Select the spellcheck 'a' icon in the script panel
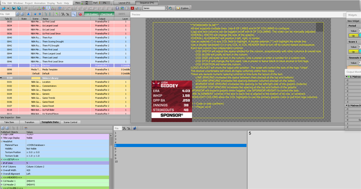 (x=135, y=128)
